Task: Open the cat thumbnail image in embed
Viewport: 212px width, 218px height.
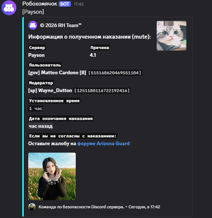Action: coord(172,36)
